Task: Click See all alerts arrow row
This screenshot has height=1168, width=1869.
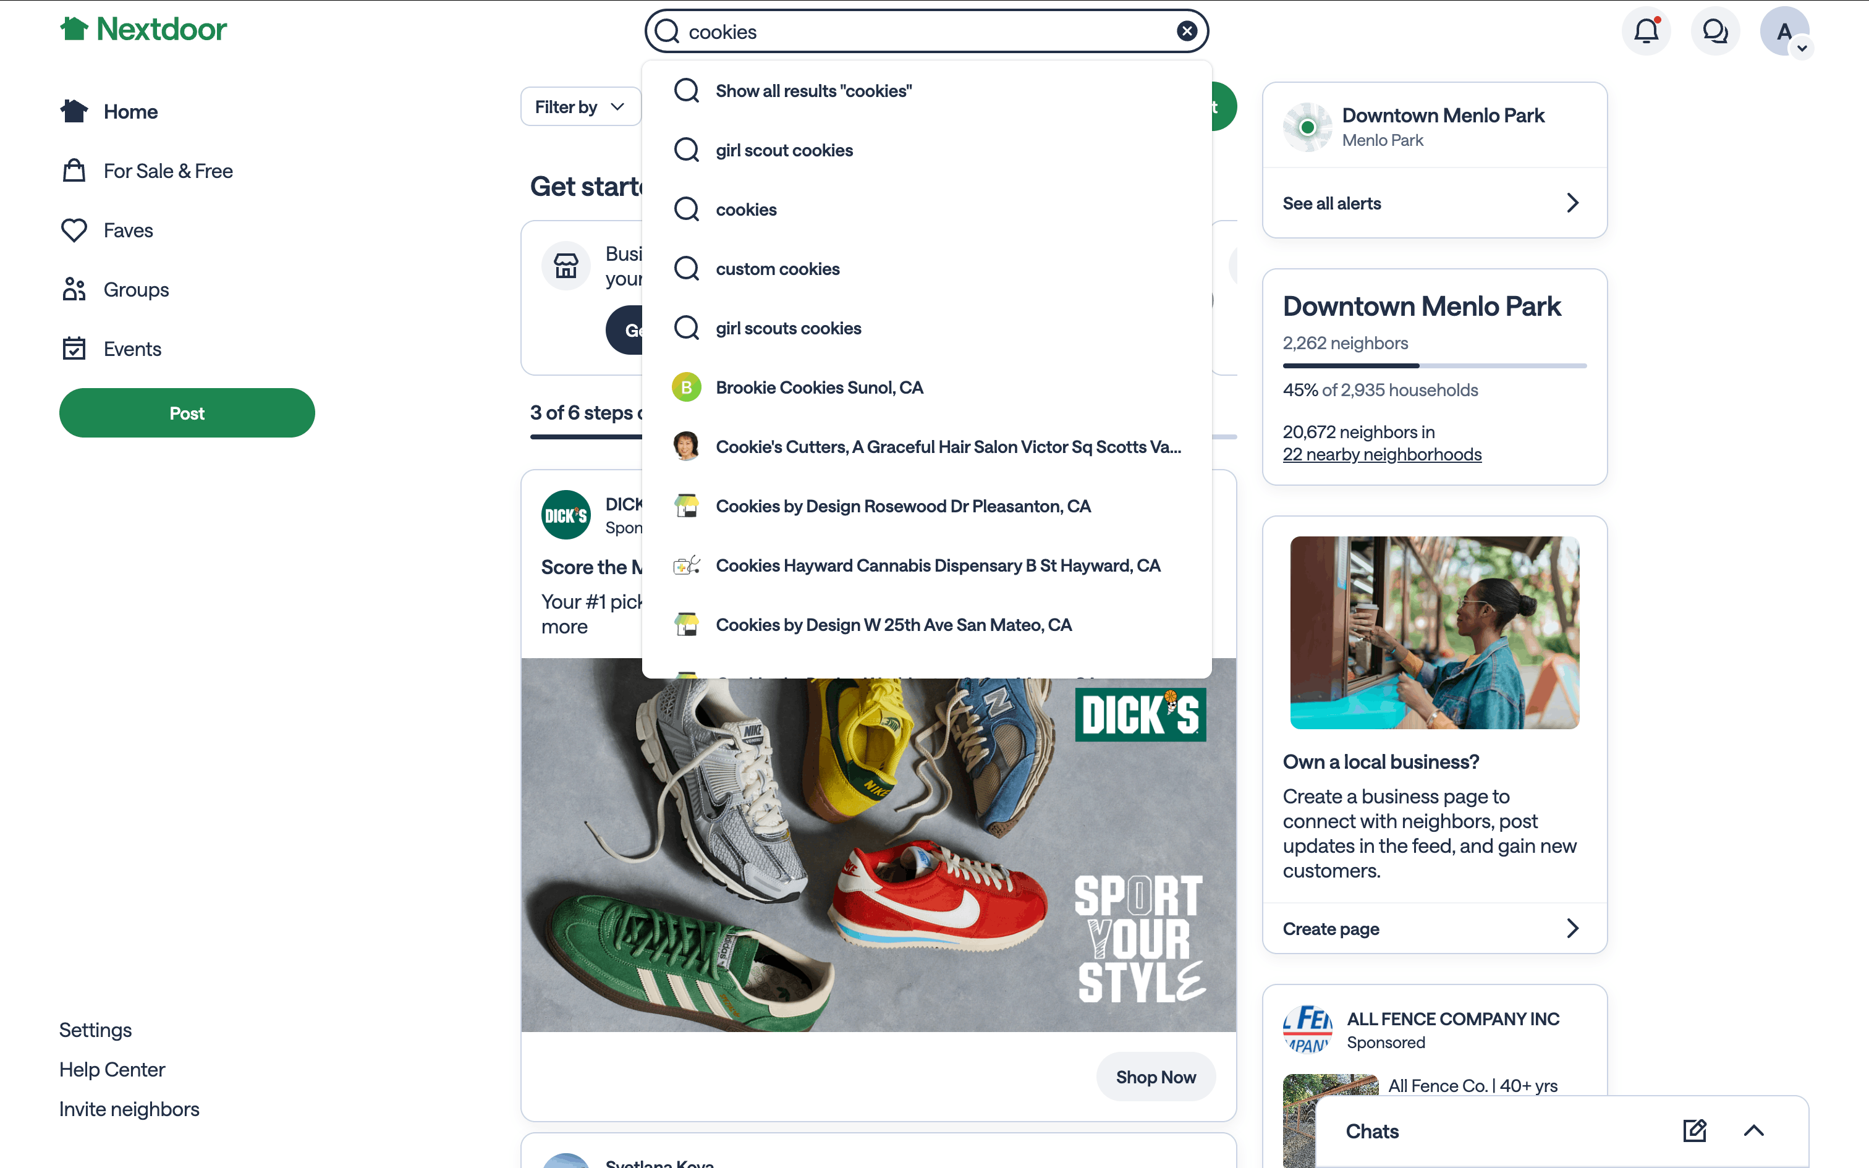Action: coord(1433,203)
